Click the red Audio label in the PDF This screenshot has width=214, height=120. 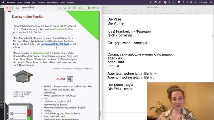point(61,79)
